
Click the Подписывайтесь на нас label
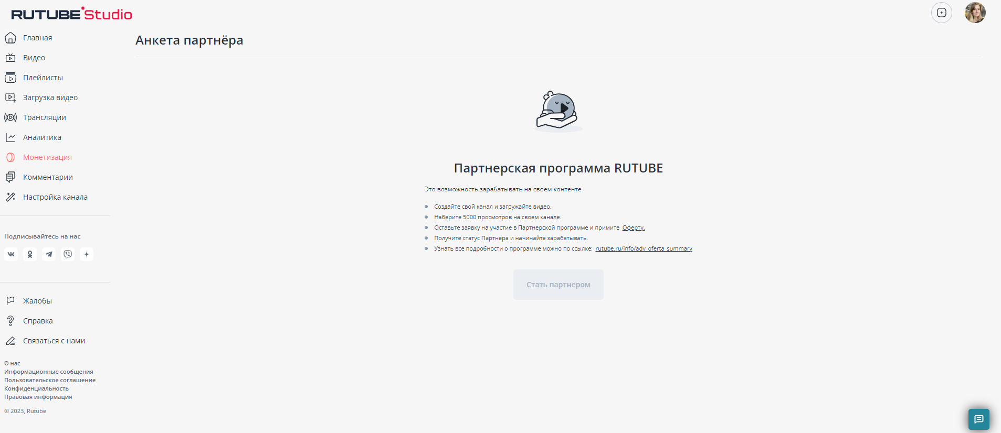(x=43, y=236)
